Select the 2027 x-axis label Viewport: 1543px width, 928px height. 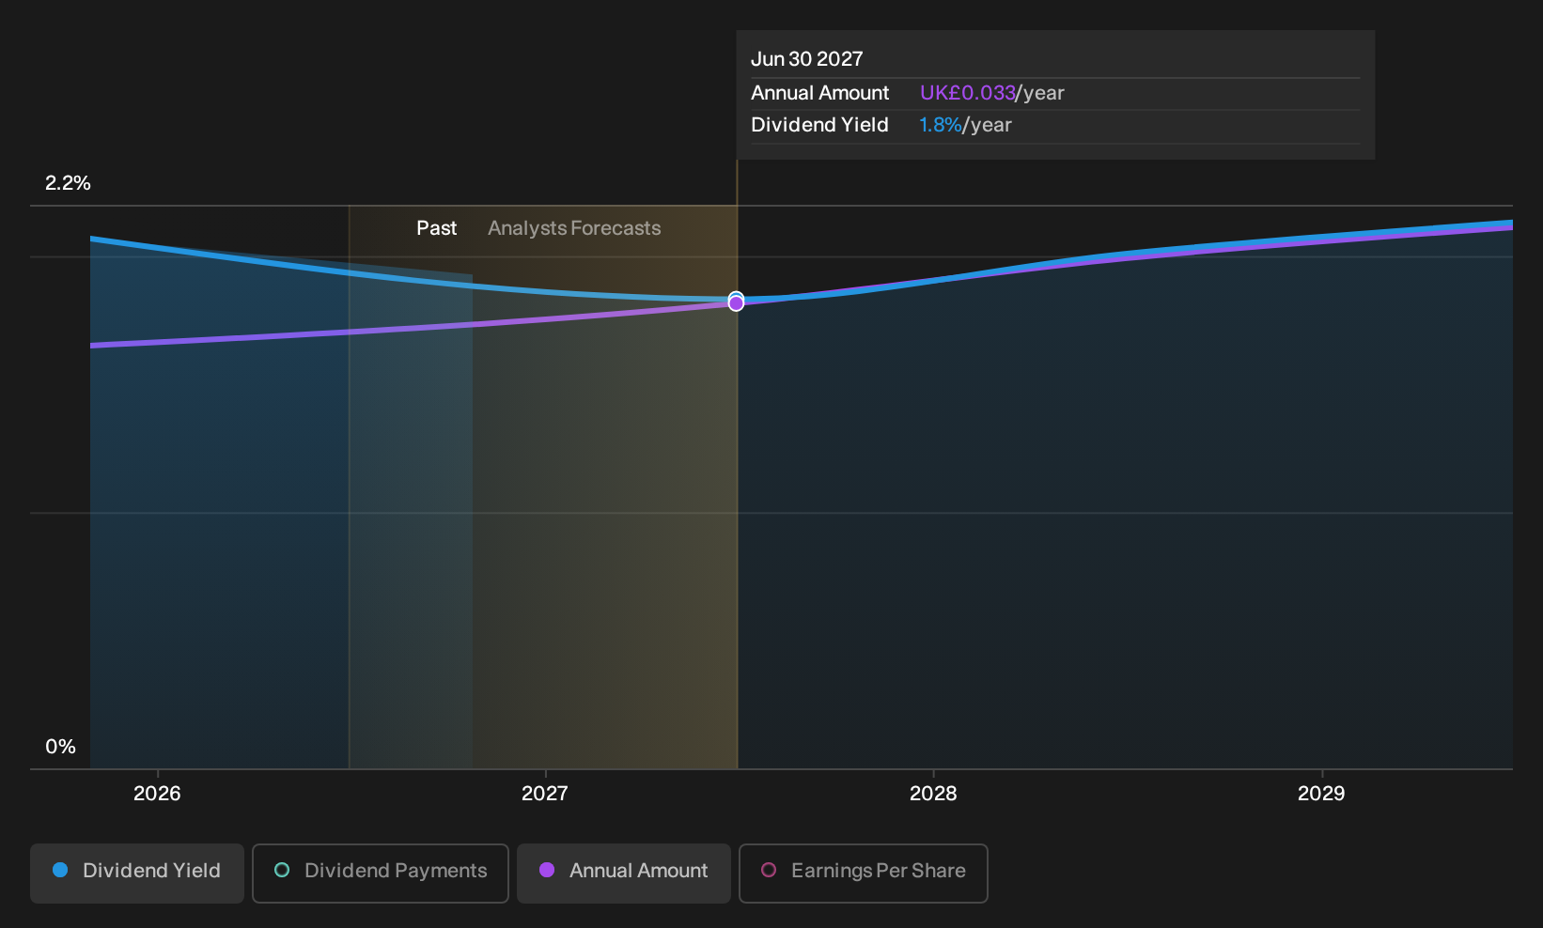coord(545,794)
